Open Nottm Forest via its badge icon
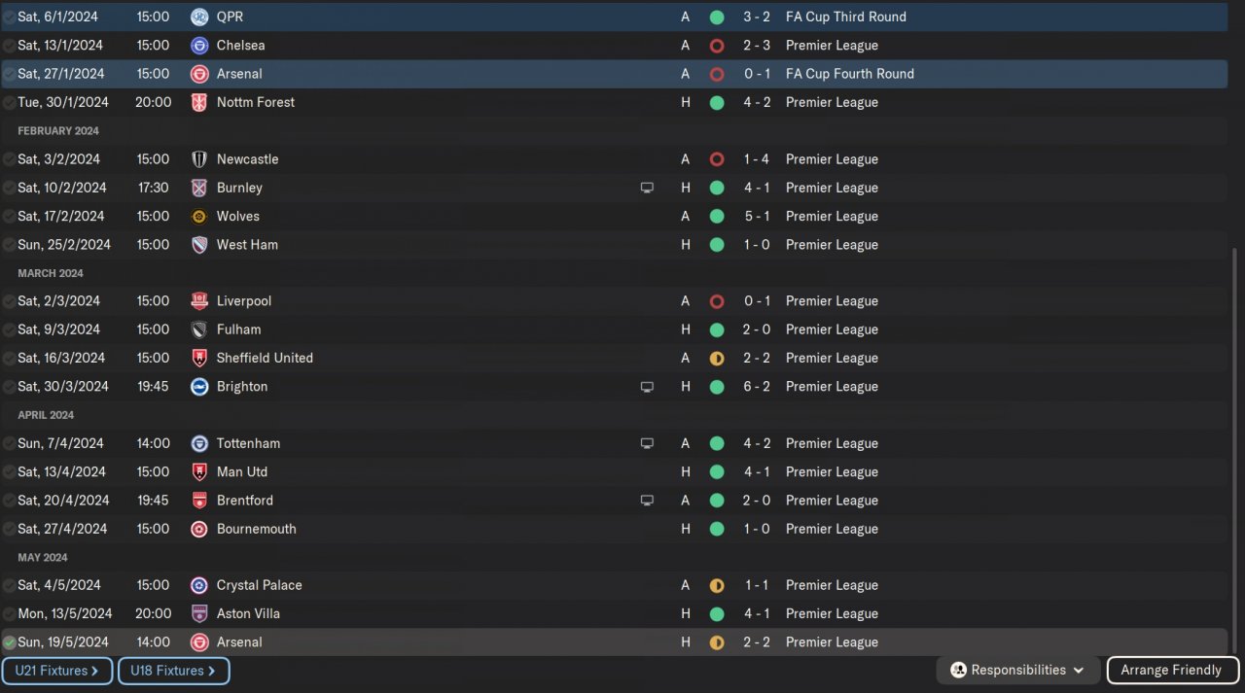Image resolution: width=1245 pixels, height=693 pixels. [199, 102]
